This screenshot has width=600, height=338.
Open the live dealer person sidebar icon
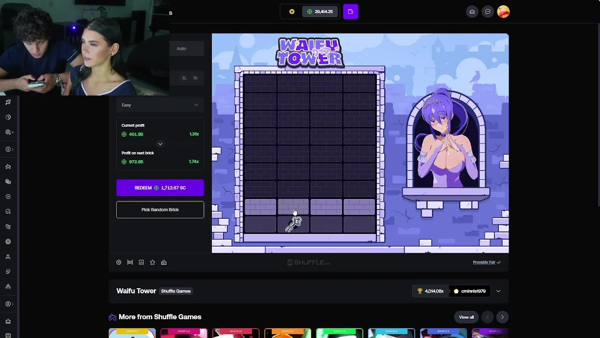pyautogui.click(x=8, y=257)
